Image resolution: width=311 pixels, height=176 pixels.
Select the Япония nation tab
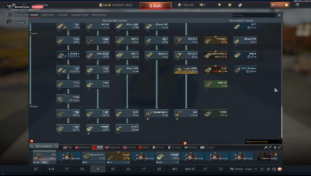[x=129, y=147]
